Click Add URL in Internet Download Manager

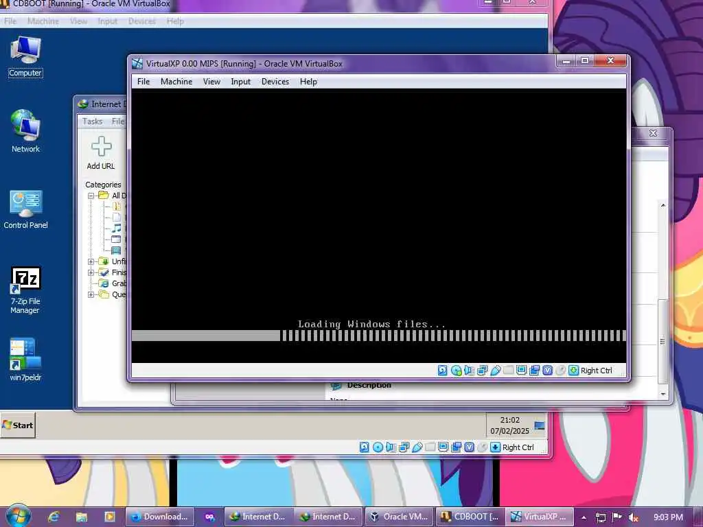click(x=101, y=153)
